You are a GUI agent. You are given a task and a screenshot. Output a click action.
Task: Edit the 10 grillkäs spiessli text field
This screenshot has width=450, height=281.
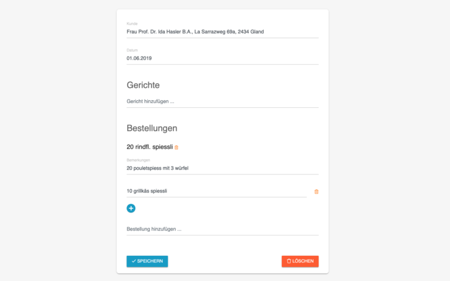[216, 191]
